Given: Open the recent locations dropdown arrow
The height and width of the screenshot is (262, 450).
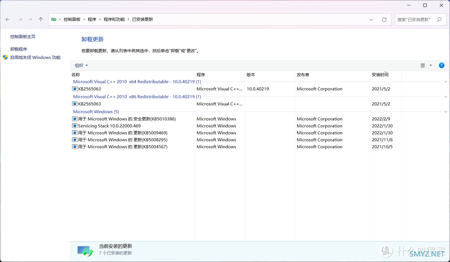Looking at the screenshot, I should (x=31, y=20).
